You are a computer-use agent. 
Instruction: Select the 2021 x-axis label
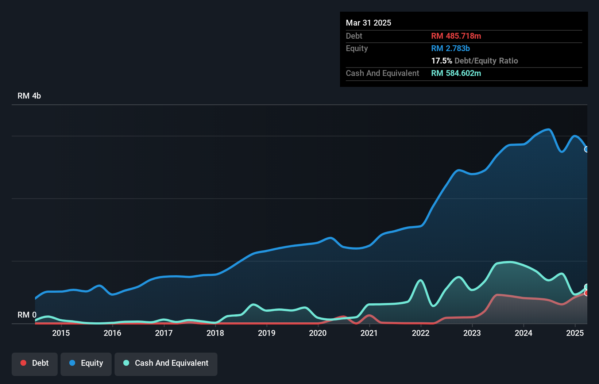[x=369, y=333]
